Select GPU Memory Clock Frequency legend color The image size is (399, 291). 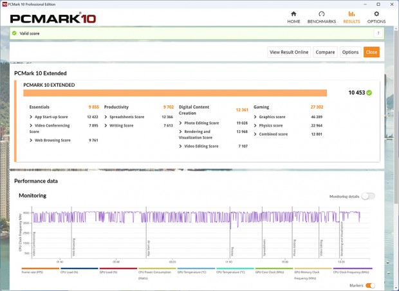[313, 269]
